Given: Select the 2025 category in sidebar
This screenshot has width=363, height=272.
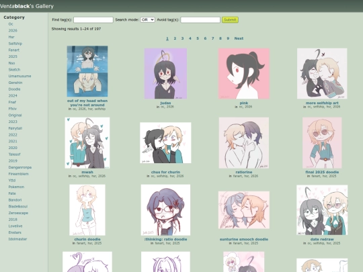Looking at the screenshot, I should (13, 56).
